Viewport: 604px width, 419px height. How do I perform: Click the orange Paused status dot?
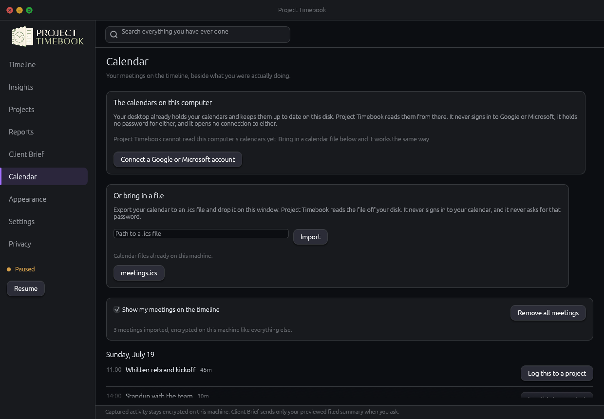click(x=9, y=269)
